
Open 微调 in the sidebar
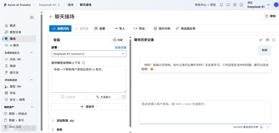[19, 66]
